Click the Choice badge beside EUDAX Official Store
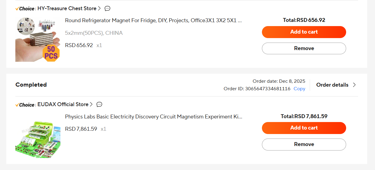The height and width of the screenshot is (170, 375). click(x=25, y=105)
